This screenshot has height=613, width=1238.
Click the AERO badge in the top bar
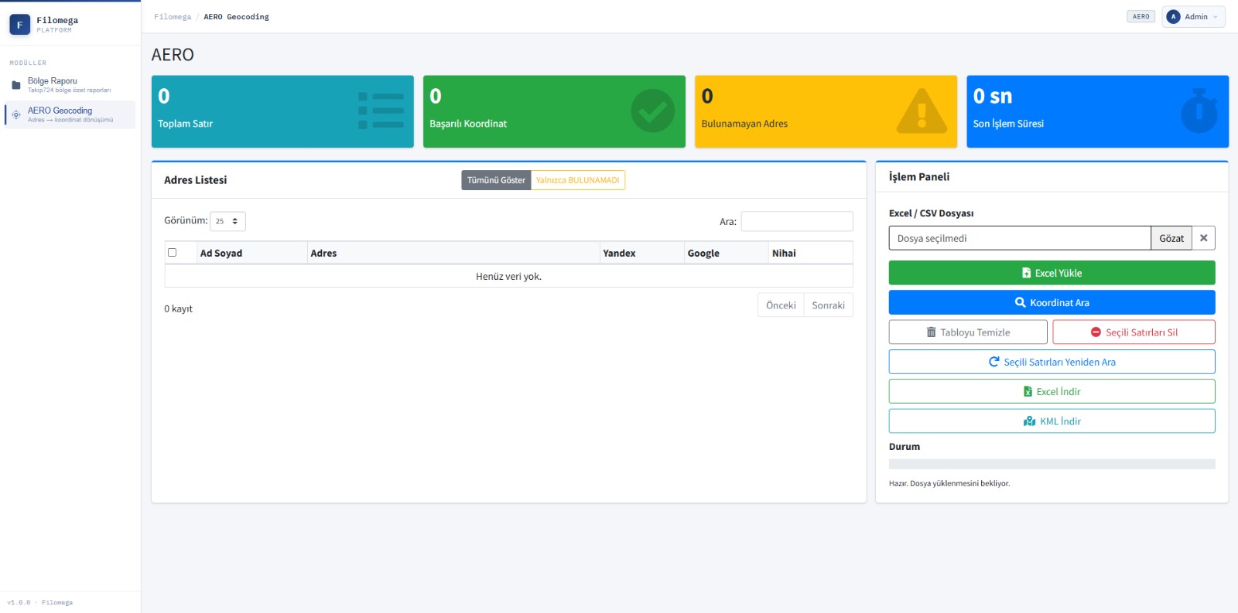point(1141,17)
